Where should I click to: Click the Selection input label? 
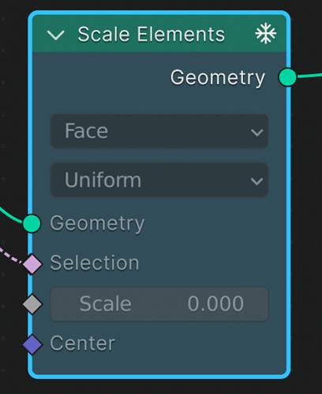pyautogui.click(x=95, y=263)
